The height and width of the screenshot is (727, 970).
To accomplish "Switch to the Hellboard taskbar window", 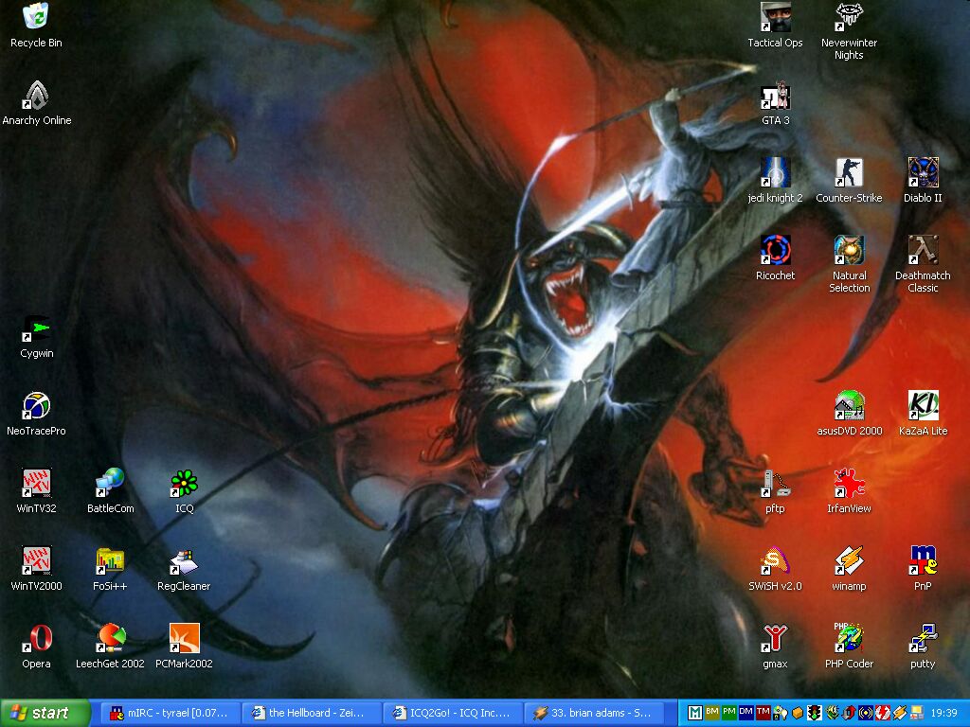I will tap(310, 713).
